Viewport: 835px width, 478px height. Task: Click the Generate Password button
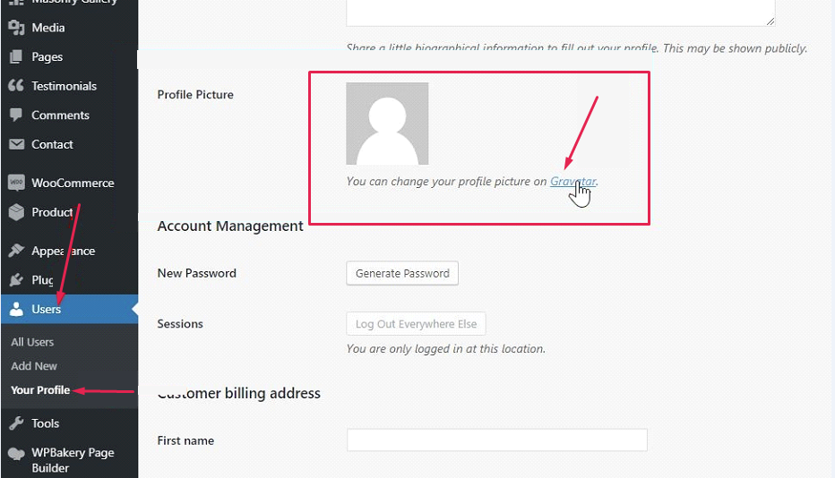(402, 273)
